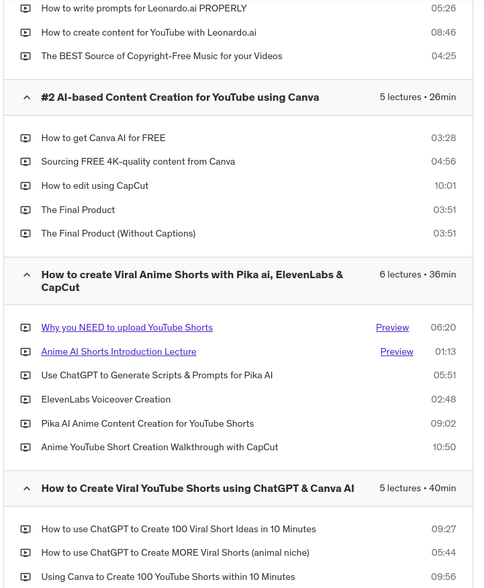
Task: Click video icon beside 'Anime YouTube Short Creation Walkthrough'
Action: 26,448
